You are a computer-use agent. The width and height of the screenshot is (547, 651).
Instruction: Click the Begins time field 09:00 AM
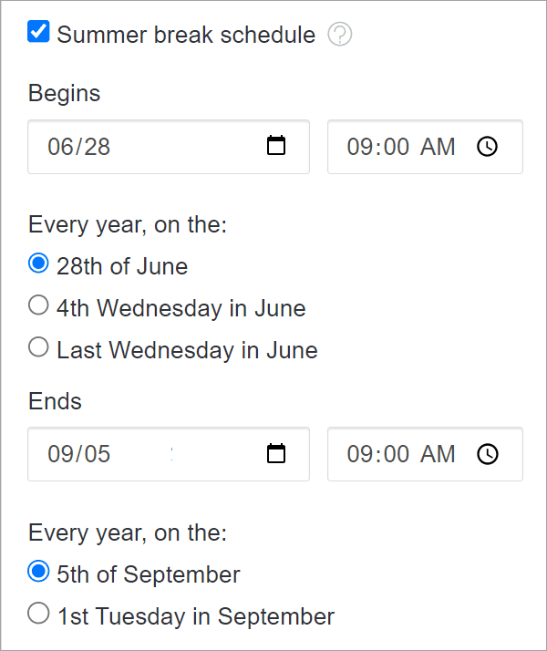425,147
